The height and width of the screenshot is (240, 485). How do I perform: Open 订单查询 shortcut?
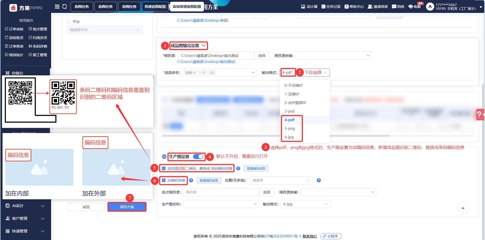[x=14, y=46]
